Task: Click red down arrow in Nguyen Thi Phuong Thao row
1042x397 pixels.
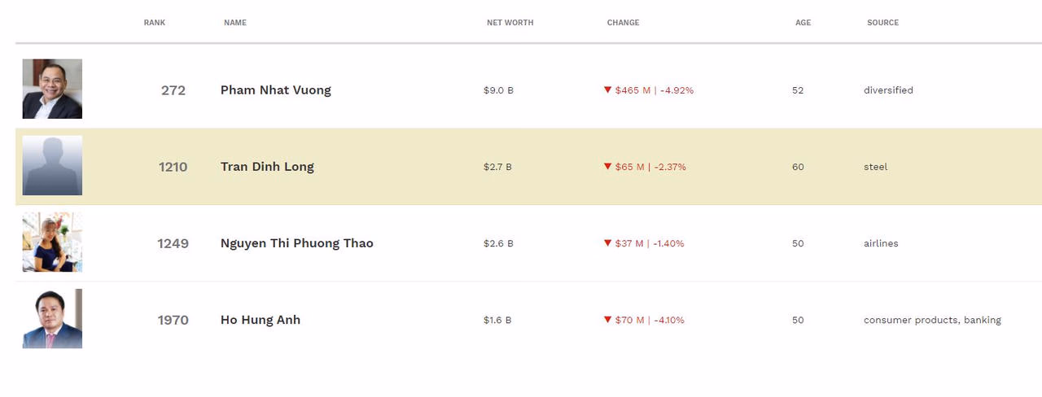Action: pyautogui.click(x=607, y=243)
